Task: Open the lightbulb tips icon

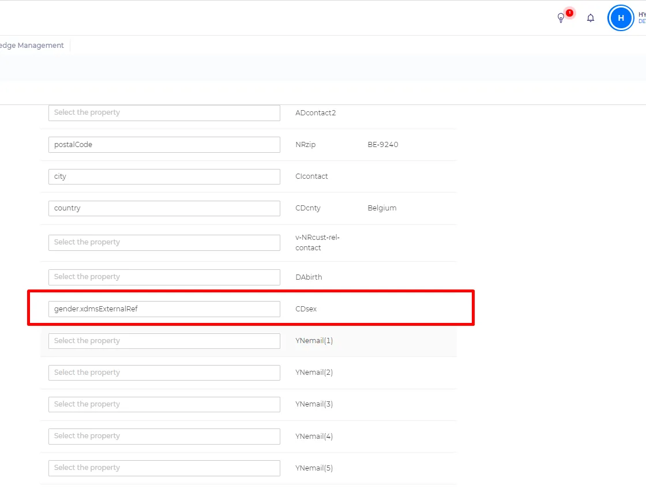Action: click(x=561, y=18)
